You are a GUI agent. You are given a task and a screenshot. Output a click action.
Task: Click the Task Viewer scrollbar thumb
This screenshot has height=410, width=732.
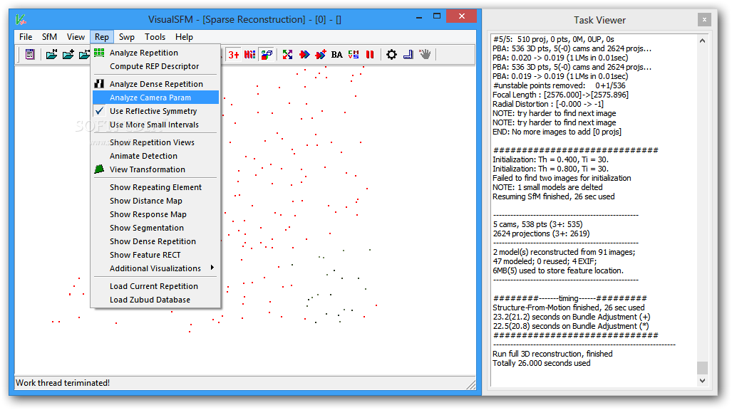click(x=702, y=367)
